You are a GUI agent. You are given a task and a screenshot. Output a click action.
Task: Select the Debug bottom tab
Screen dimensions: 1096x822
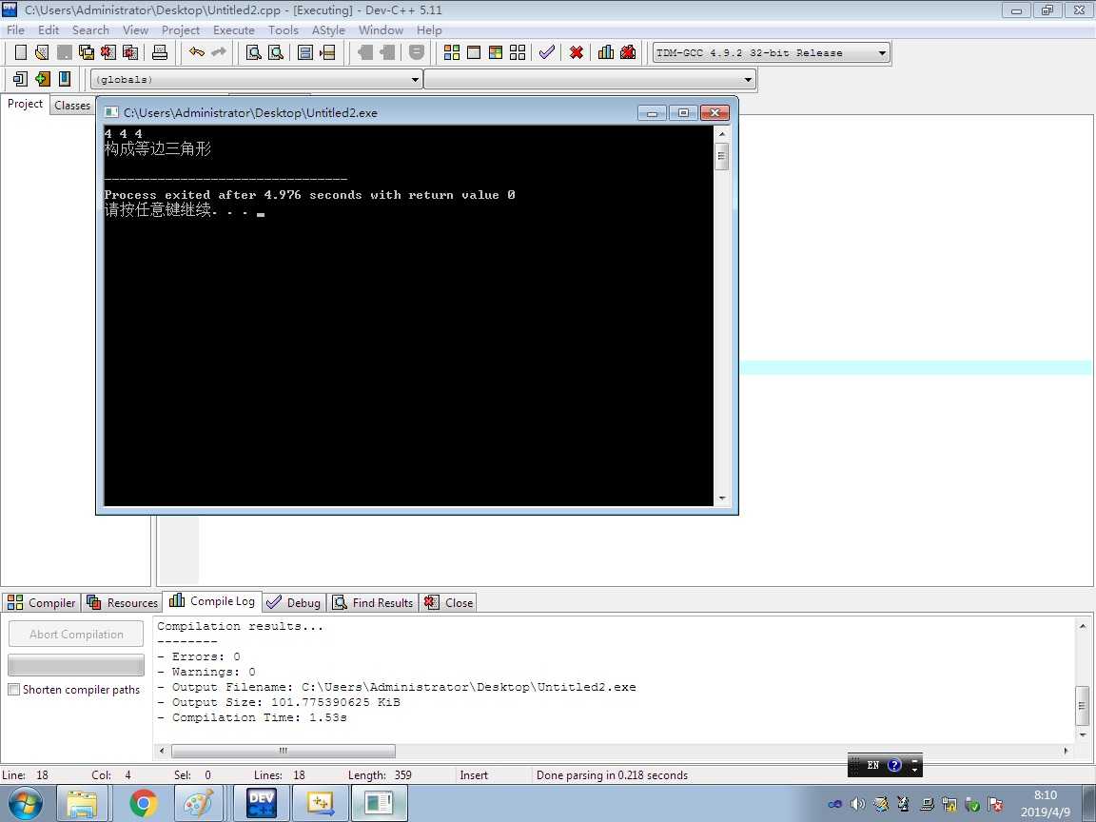(x=294, y=602)
